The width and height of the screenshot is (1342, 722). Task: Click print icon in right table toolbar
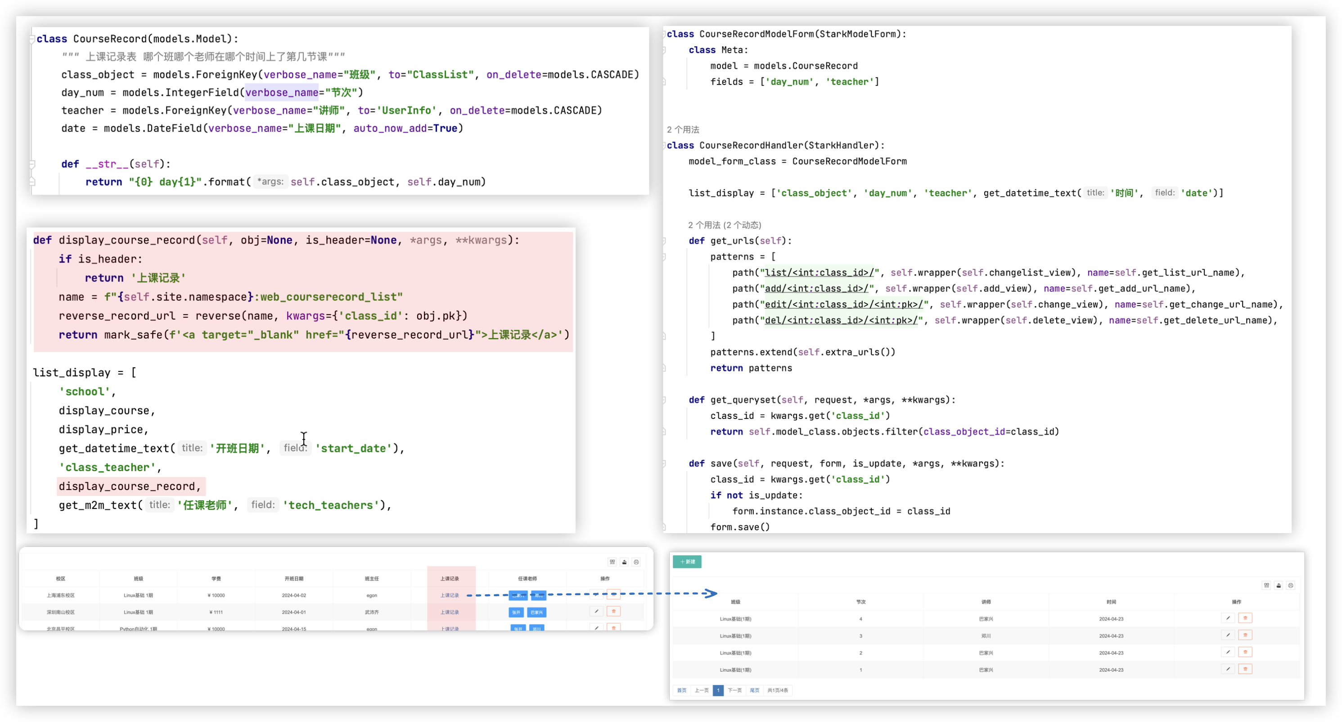[x=1290, y=586]
